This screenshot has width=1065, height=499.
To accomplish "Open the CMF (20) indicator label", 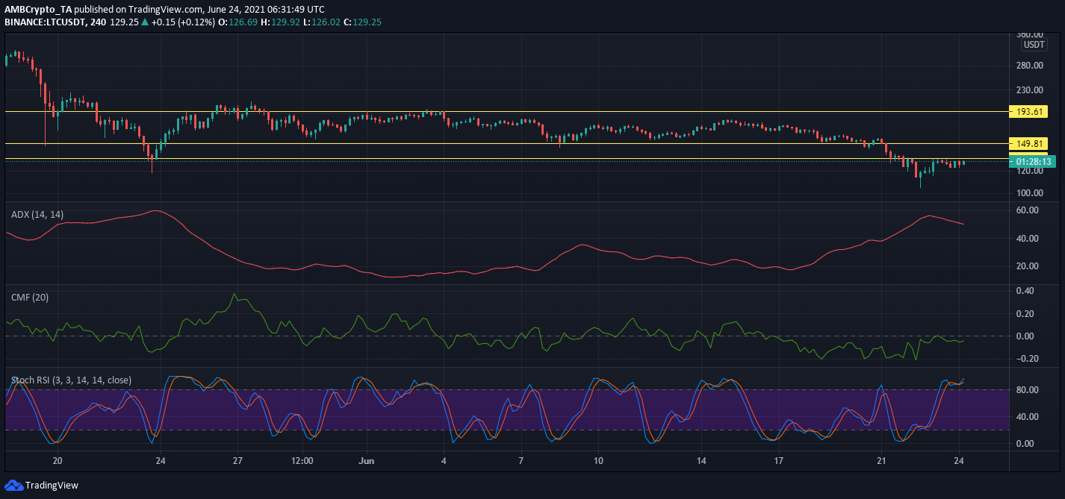I will pos(31,298).
